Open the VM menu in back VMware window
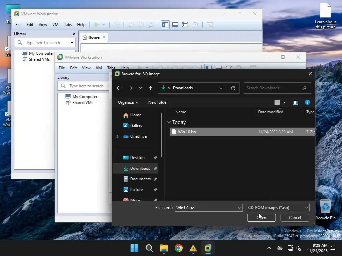 (55, 25)
